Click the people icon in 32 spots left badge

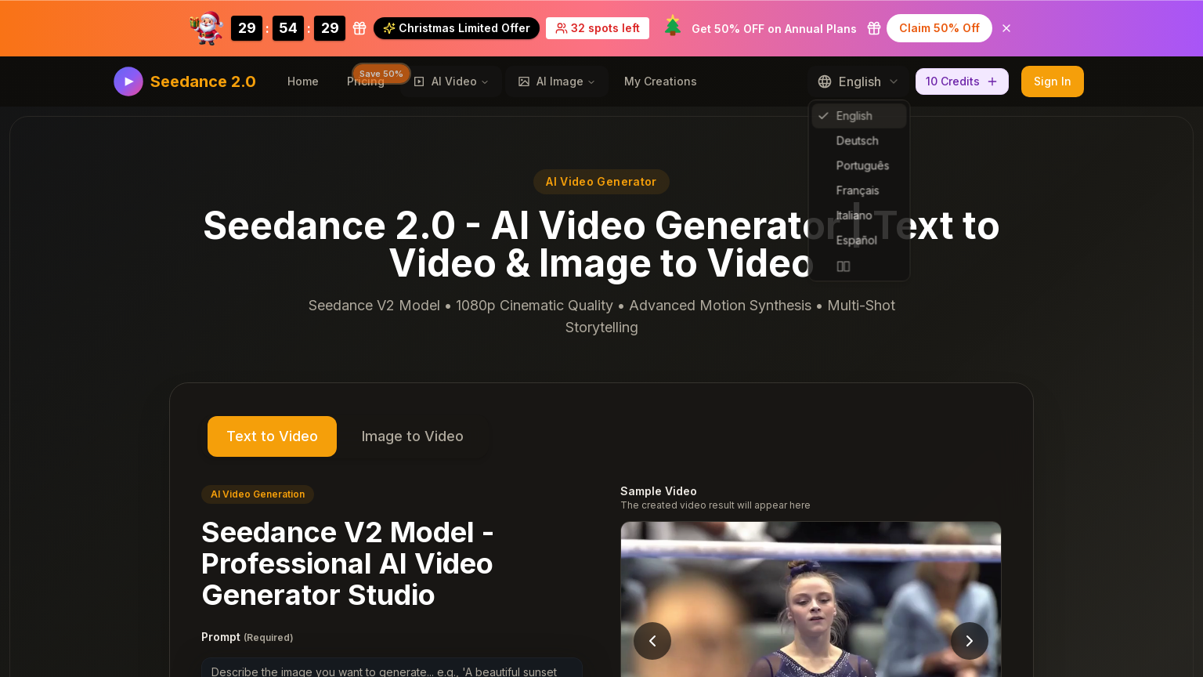[561, 28]
